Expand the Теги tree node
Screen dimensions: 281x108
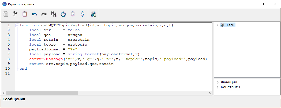(x=218, y=25)
